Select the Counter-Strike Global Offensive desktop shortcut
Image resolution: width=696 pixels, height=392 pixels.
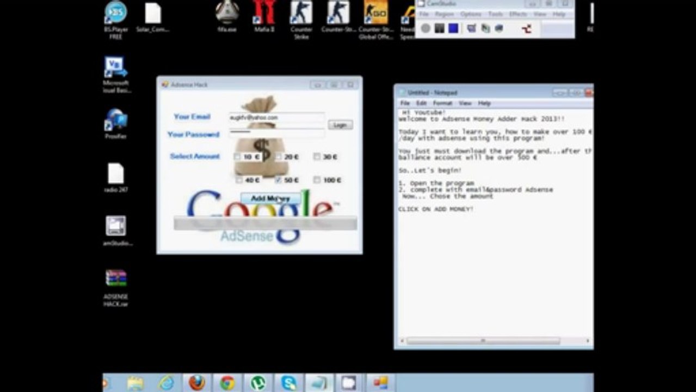point(375,20)
